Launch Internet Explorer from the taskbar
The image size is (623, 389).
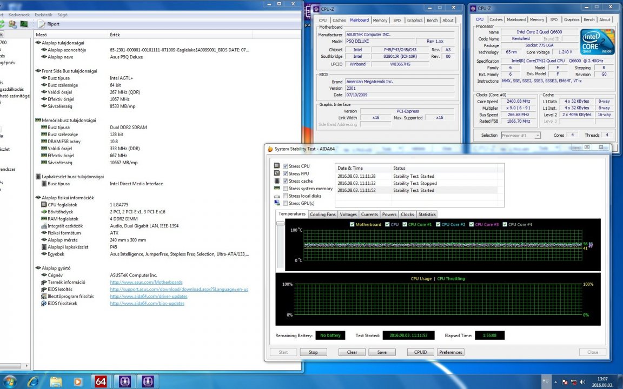click(34, 381)
